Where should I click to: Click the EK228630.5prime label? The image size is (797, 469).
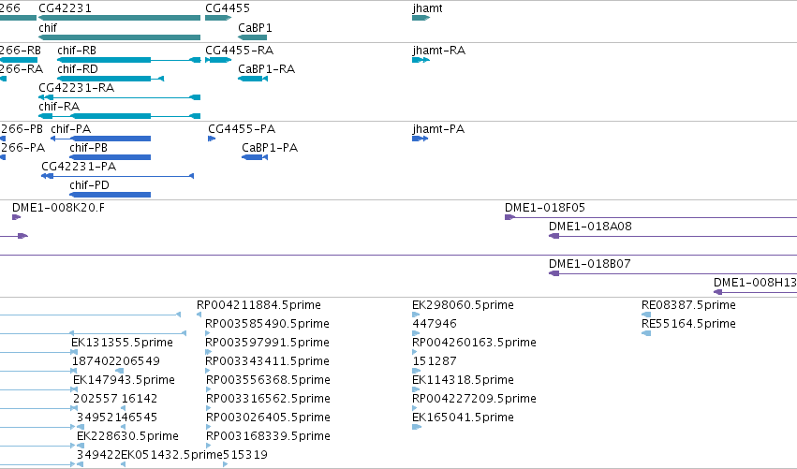127,436
